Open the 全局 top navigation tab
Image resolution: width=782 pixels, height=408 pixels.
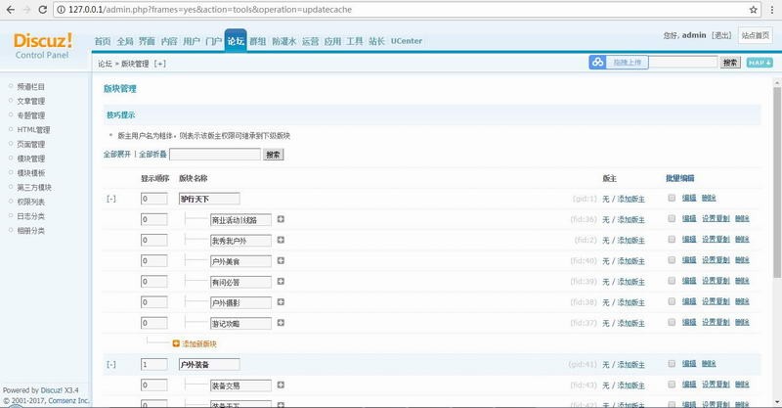125,41
